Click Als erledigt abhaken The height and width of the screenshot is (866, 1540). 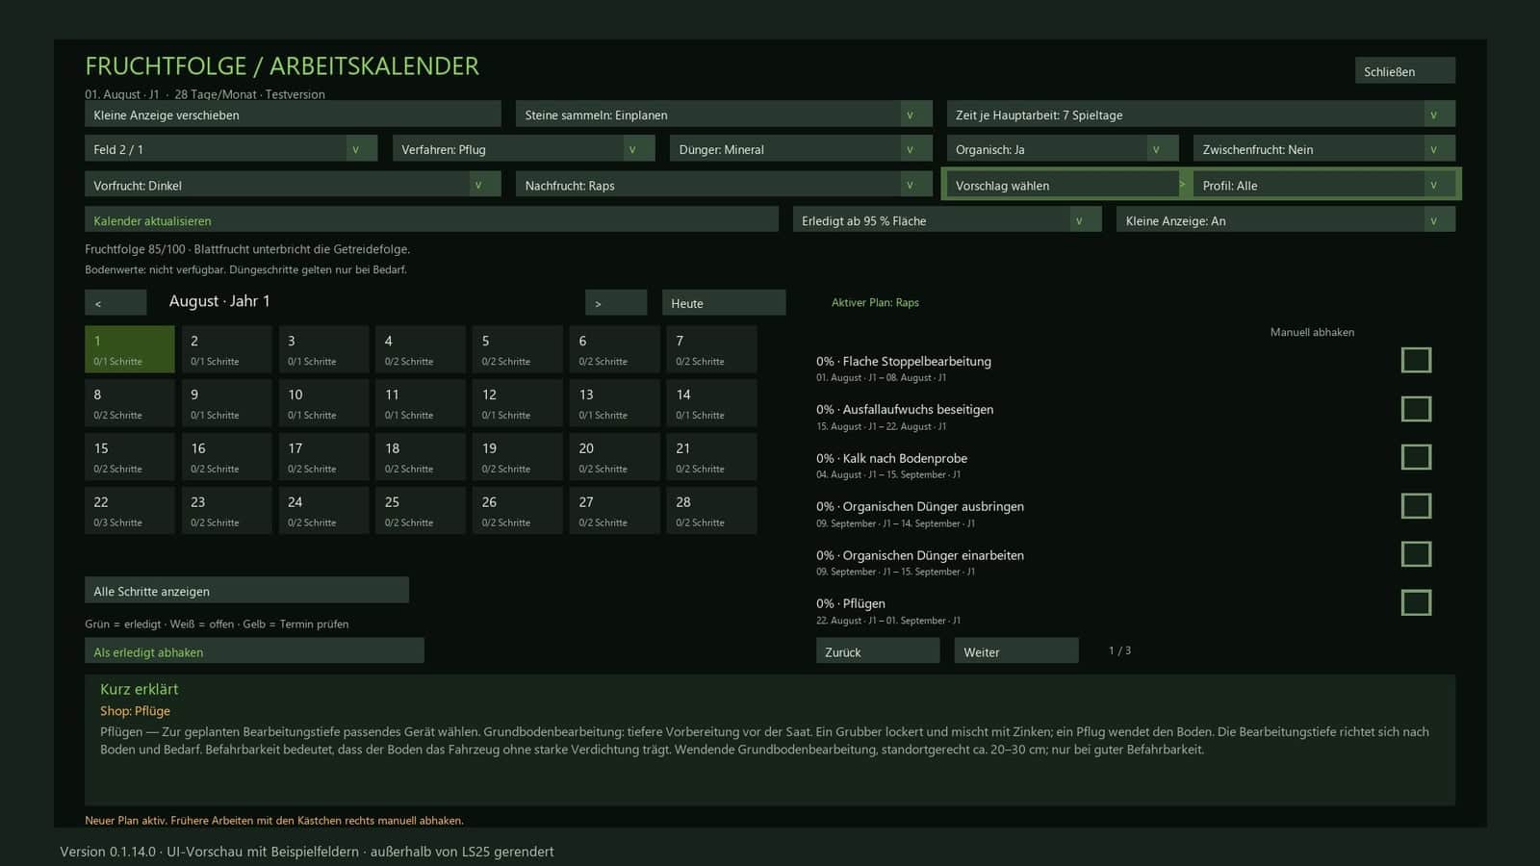254,651
